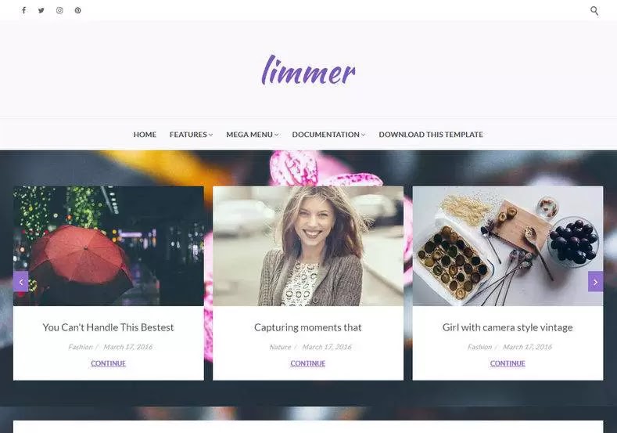Open the Twitter social icon
Viewport: 617px width, 433px height.
pyautogui.click(x=41, y=10)
